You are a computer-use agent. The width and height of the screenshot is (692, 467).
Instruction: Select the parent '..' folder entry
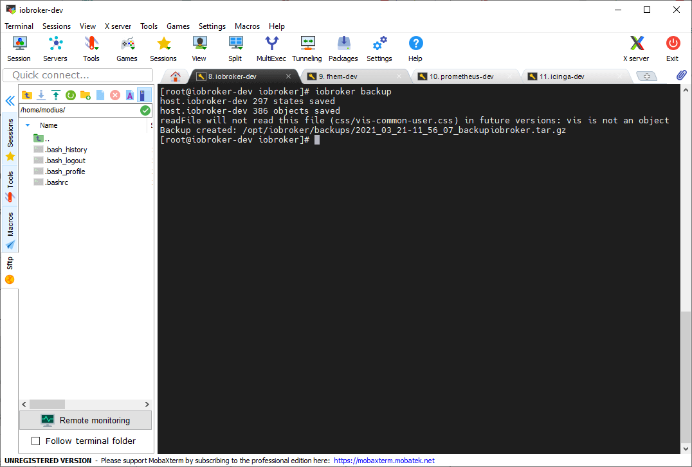coord(42,139)
